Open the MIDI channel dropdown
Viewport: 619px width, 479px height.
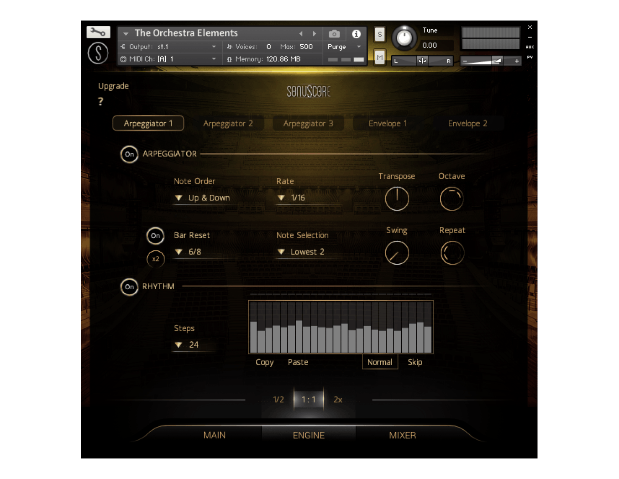[169, 59]
